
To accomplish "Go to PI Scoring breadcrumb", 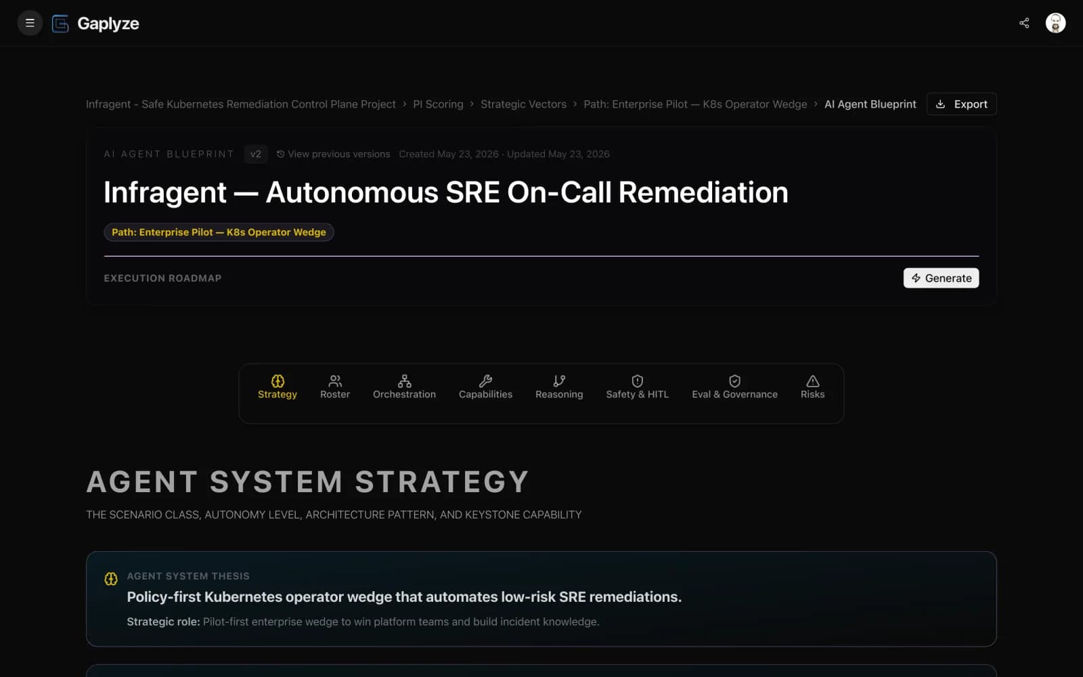I will point(438,104).
